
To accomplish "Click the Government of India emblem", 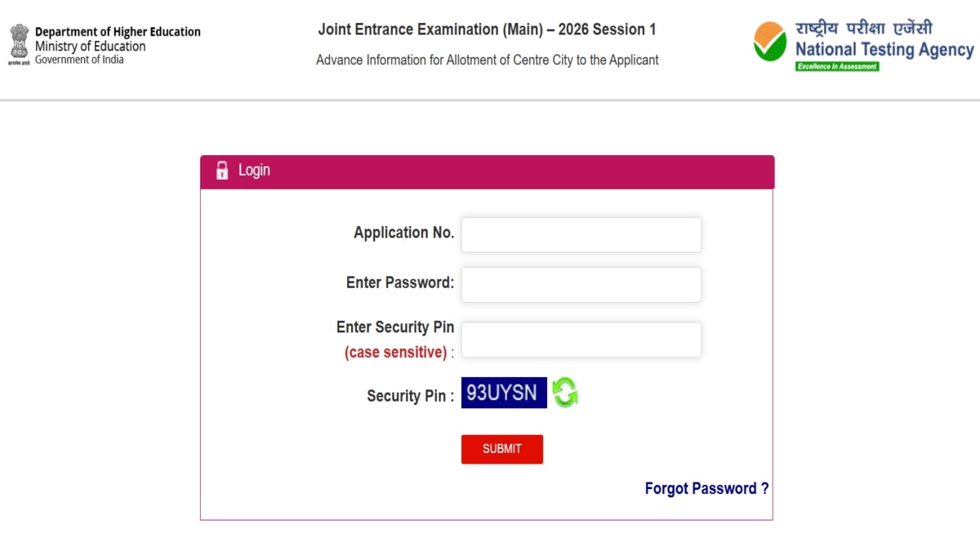I will (19, 44).
